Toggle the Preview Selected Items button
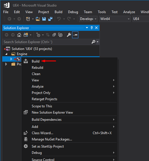This screenshot has width=149, height=161. 75,35
